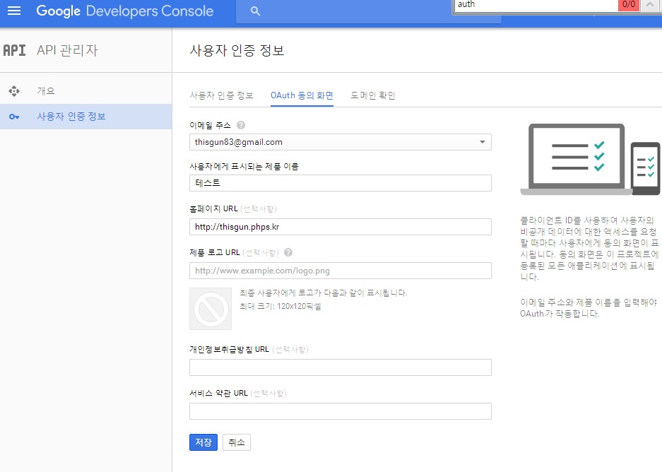Click the API 관리자 logo icon
The height and width of the screenshot is (472, 662).
coord(15,50)
